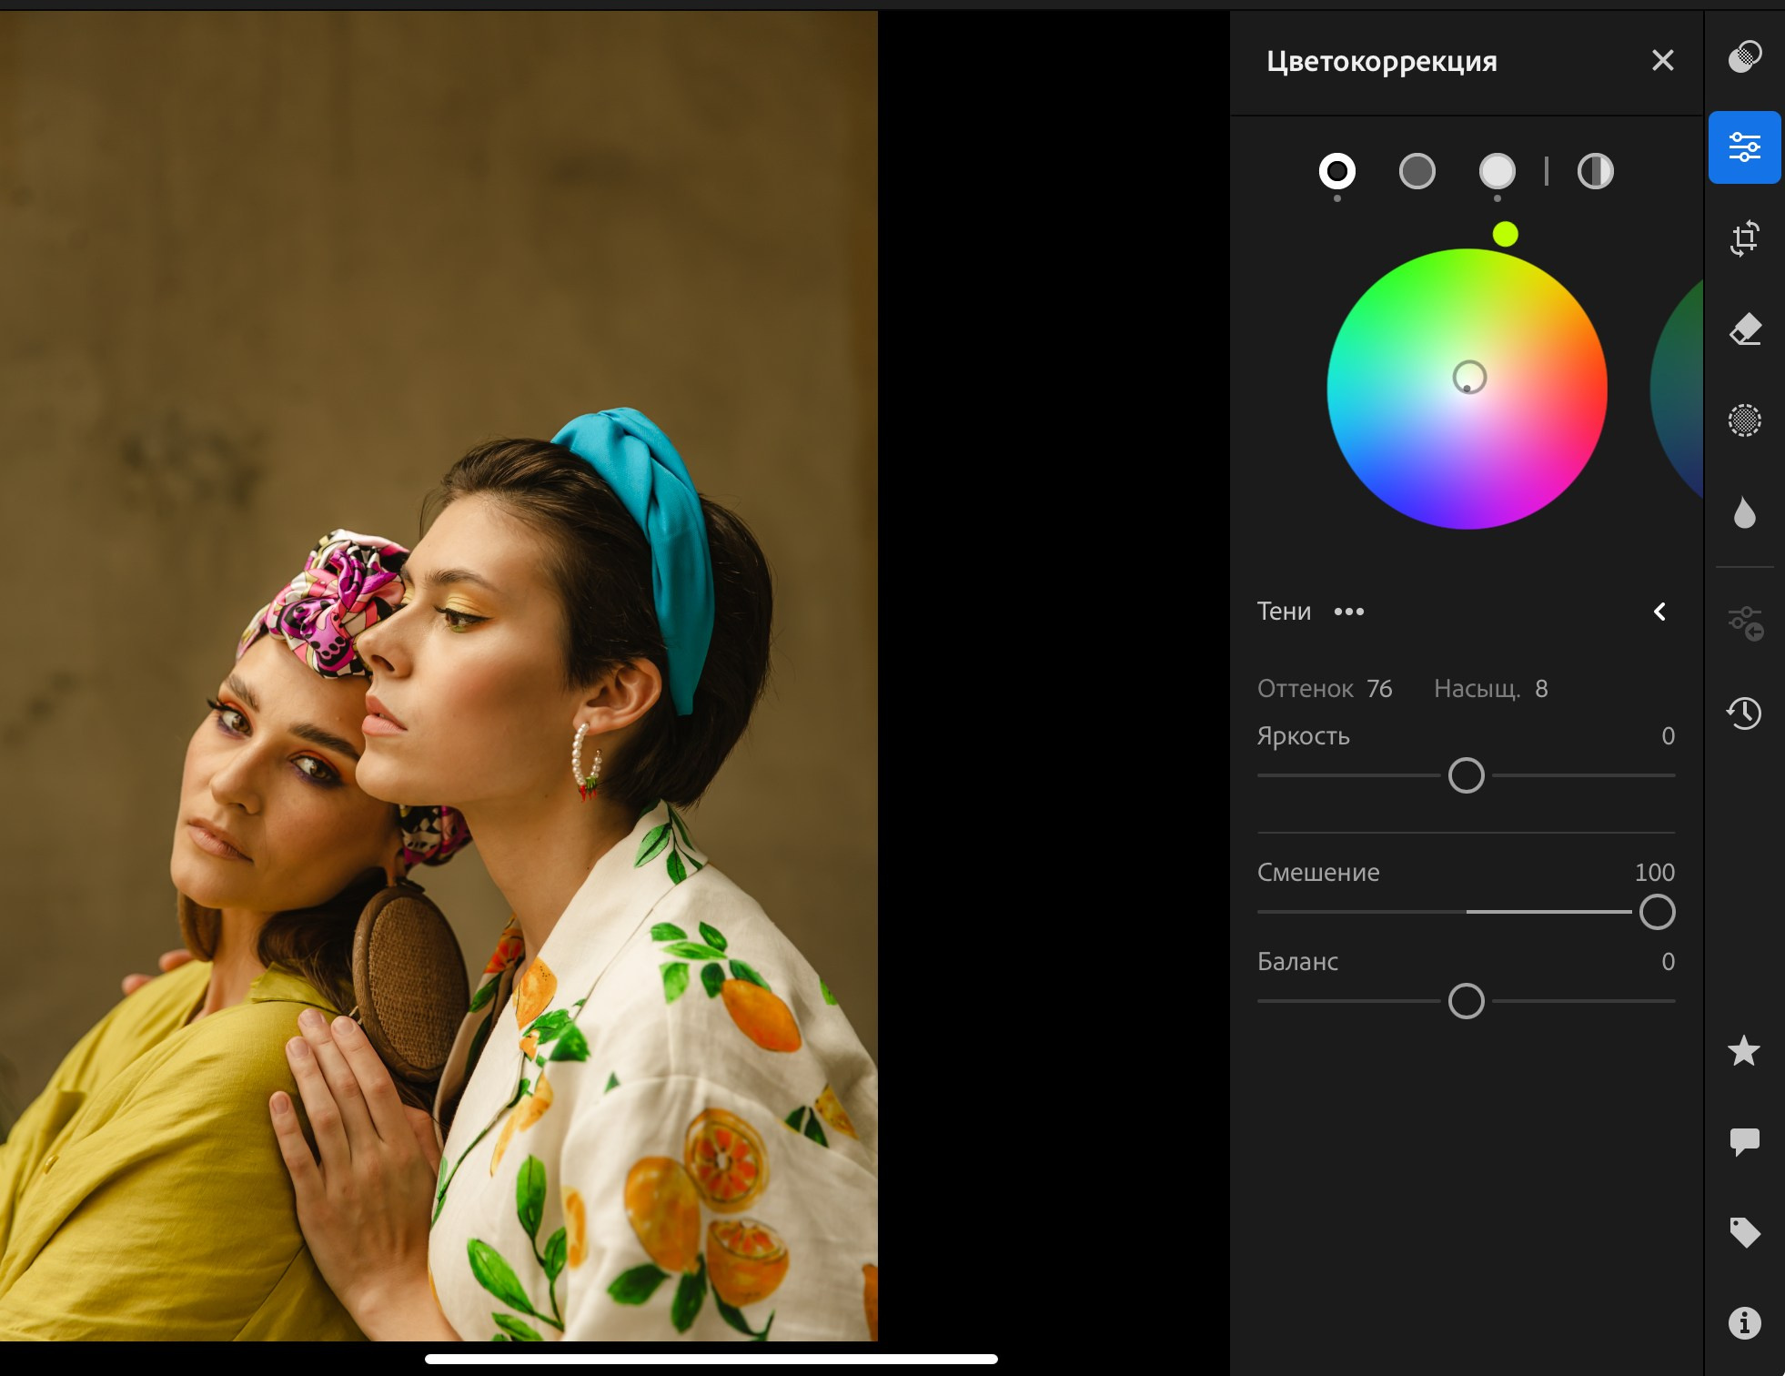Click the Смешение slider handle

click(x=1657, y=912)
